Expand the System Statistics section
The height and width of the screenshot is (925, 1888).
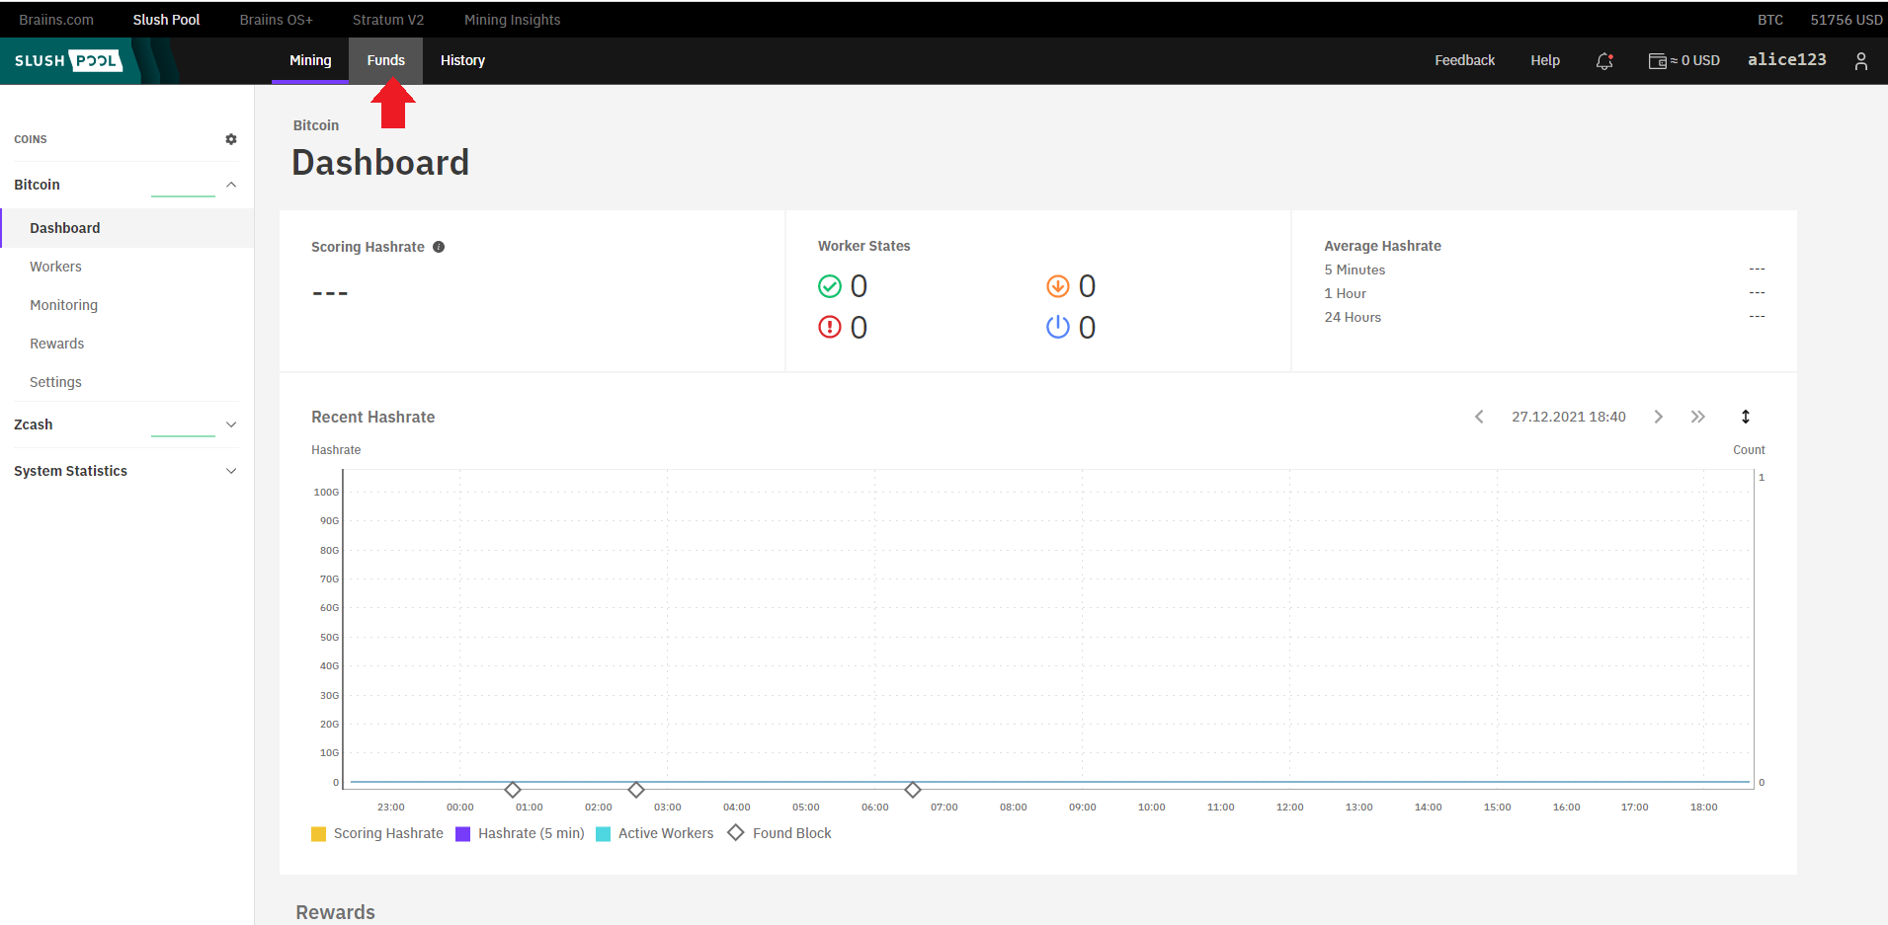[231, 471]
